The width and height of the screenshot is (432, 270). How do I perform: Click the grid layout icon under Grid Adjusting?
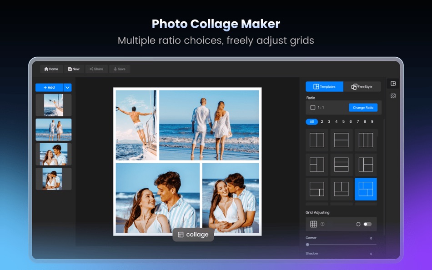coord(313,224)
